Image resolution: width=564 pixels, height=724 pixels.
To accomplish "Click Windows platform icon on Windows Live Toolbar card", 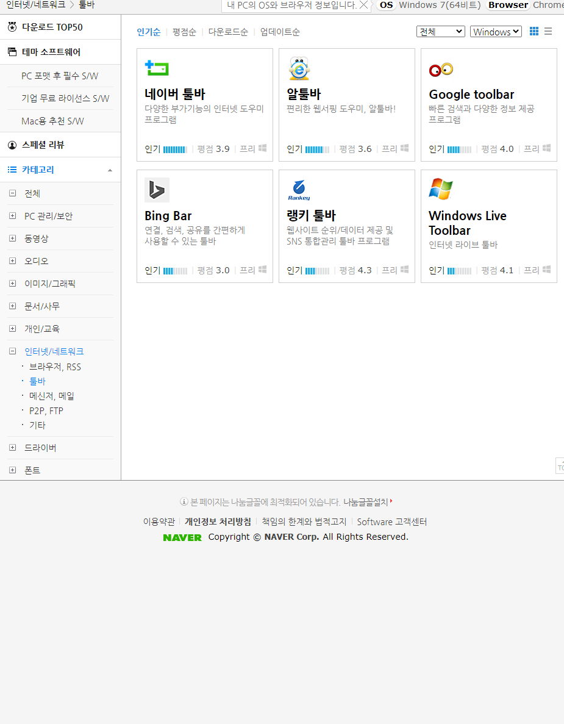I will pyautogui.click(x=547, y=270).
